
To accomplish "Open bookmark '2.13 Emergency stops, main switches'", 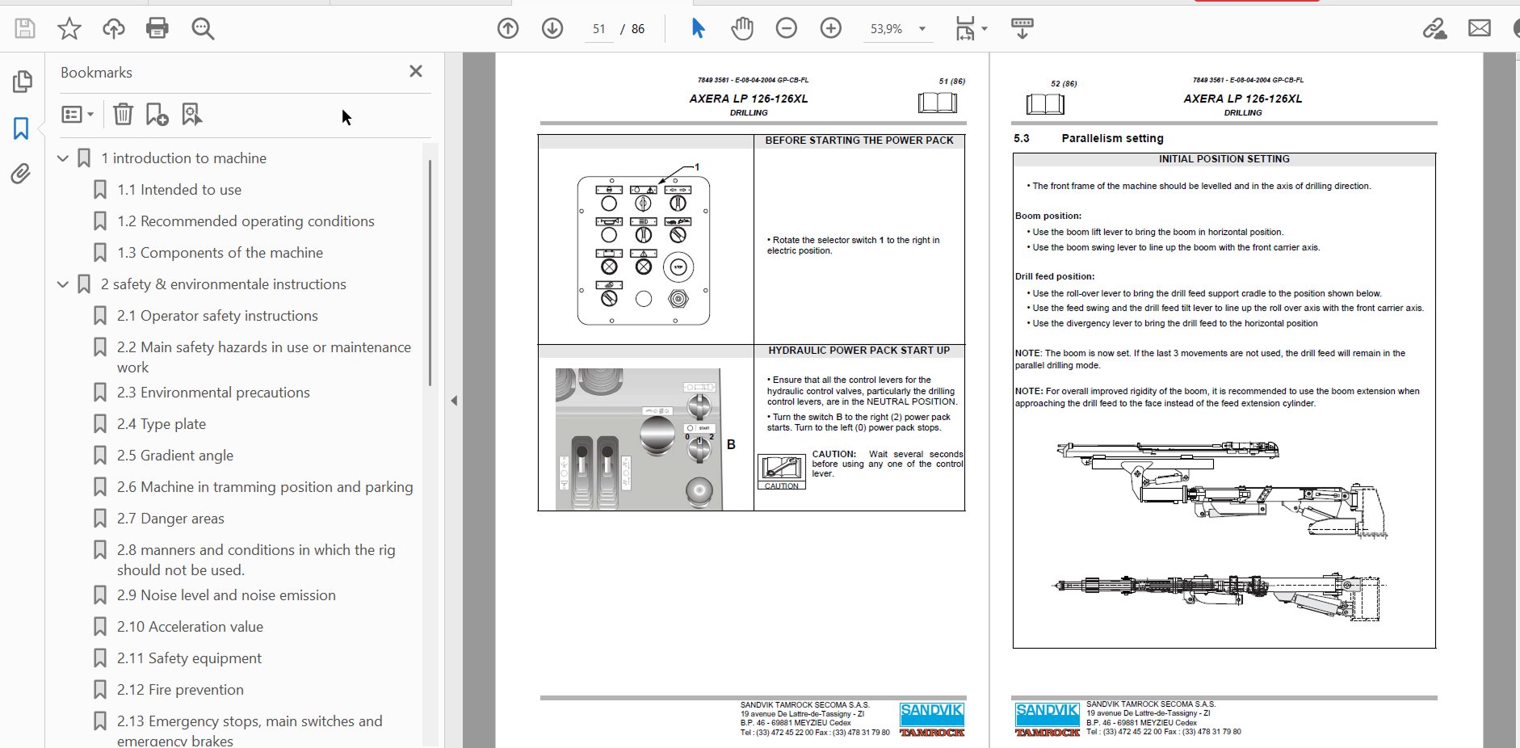I will coord(250,730).
